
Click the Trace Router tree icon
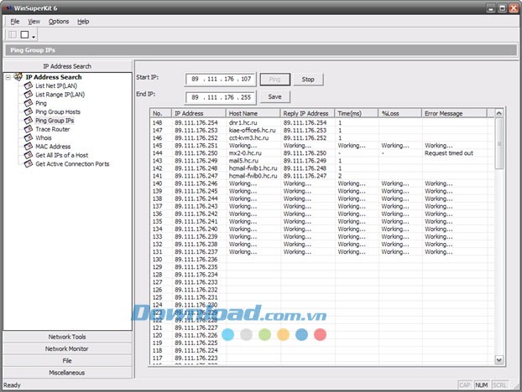point(29,129)
